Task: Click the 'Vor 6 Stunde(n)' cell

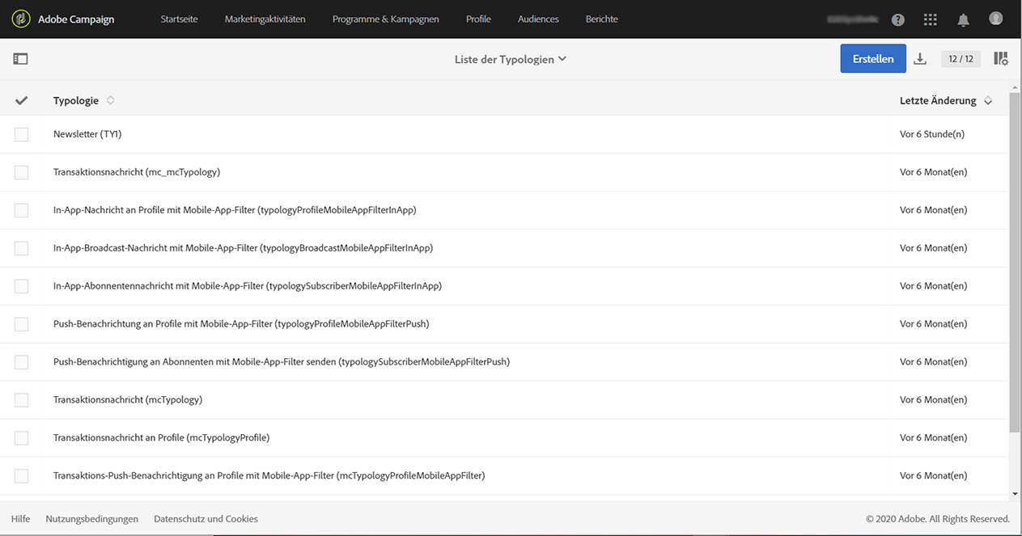Action: [932, 134]
